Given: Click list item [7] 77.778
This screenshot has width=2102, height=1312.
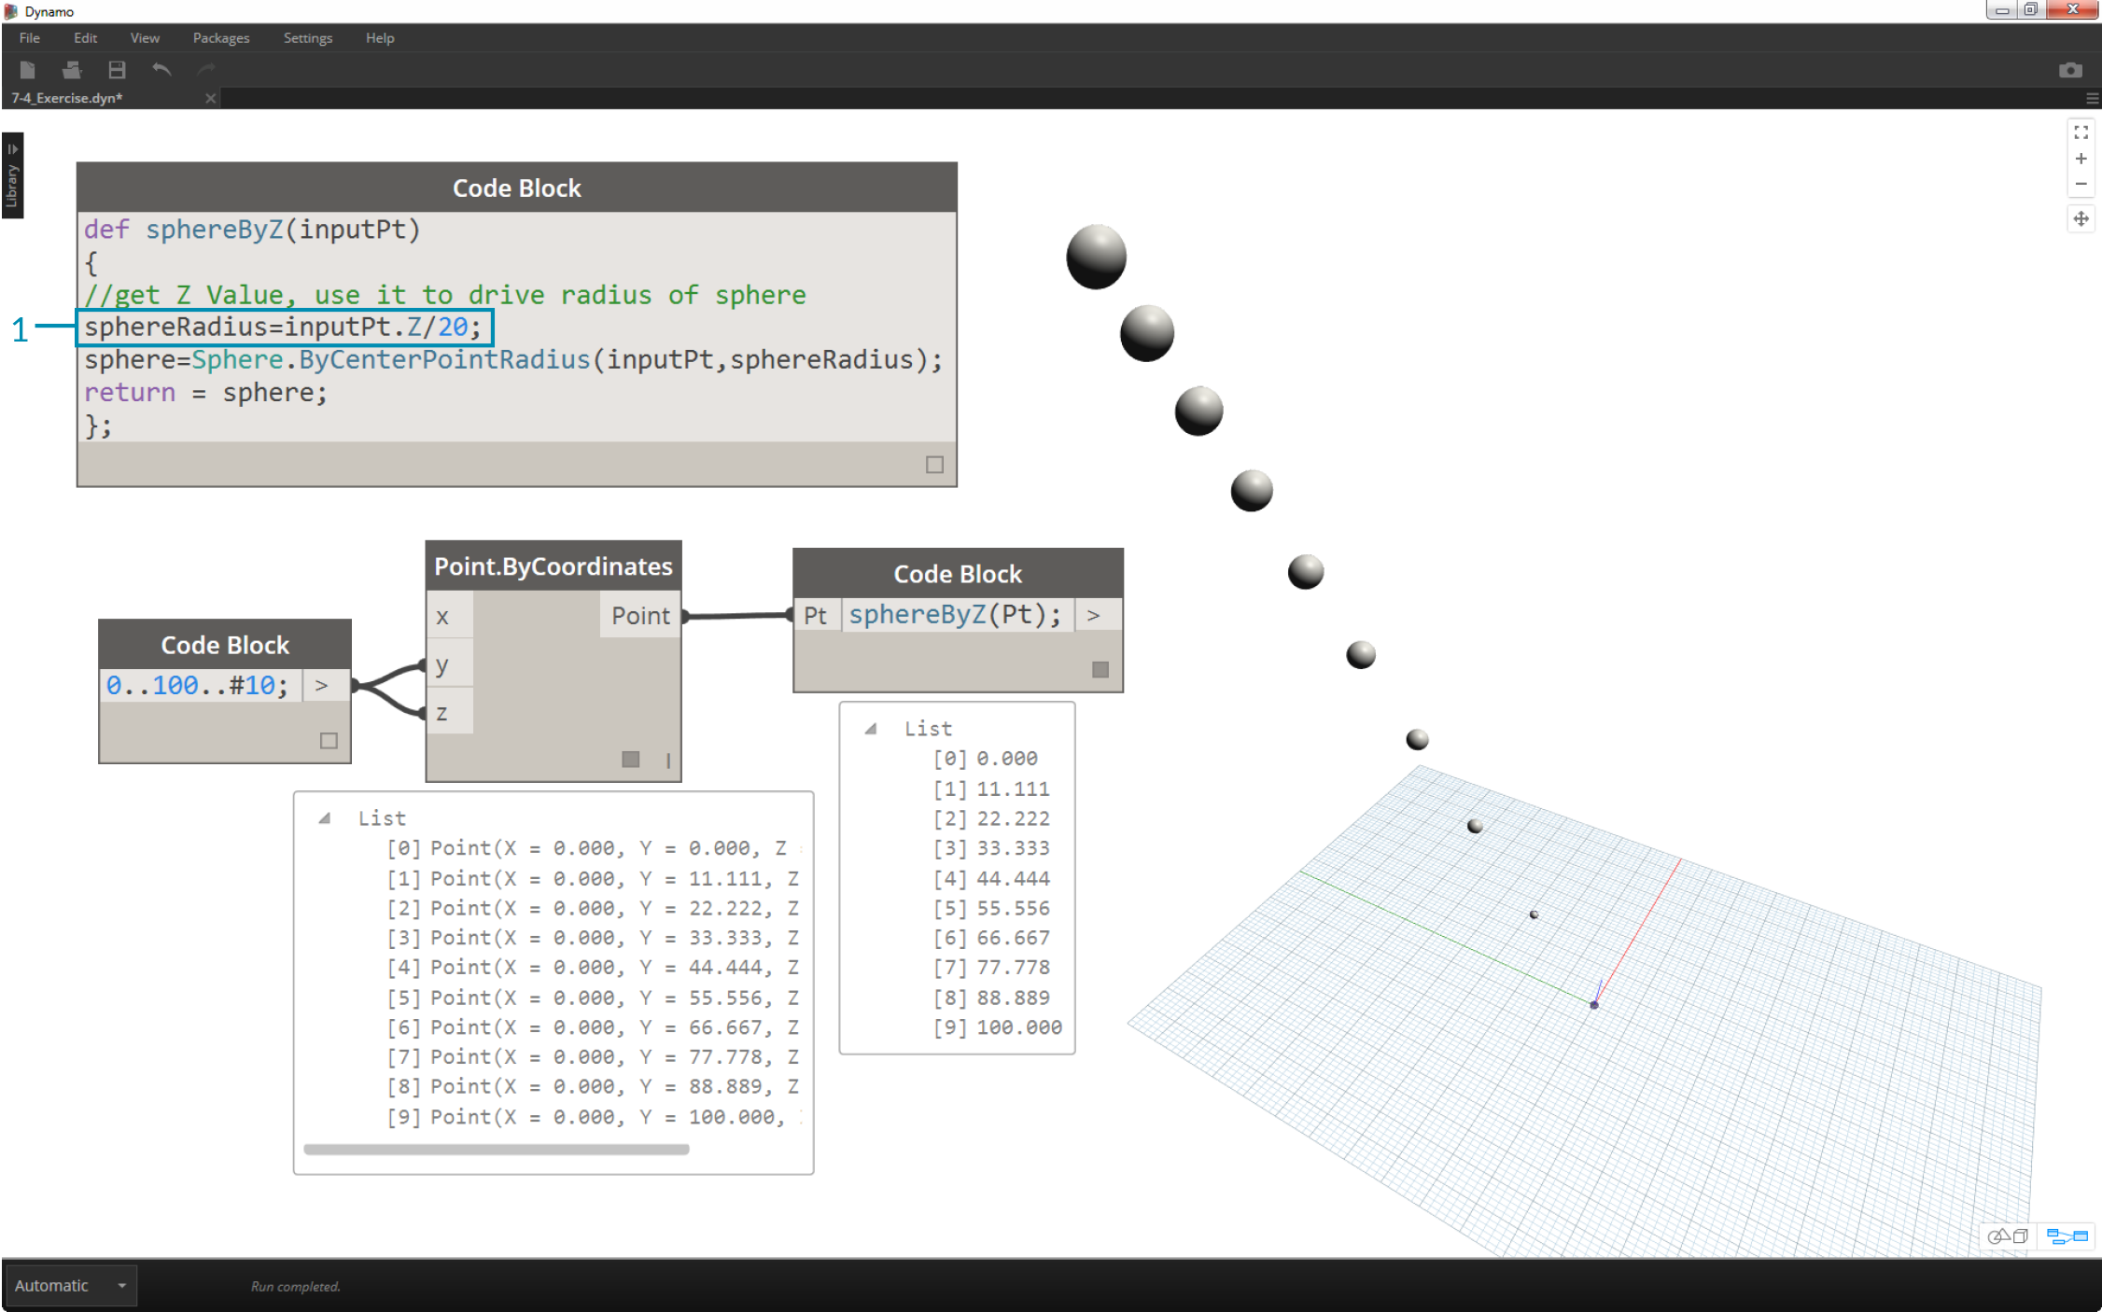Looking at the screenshot, I should pos(991,968).
